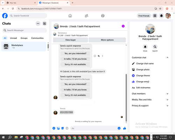Open the Marketplace chat in list
Viewport: 175px width, 140px height.
23,47
